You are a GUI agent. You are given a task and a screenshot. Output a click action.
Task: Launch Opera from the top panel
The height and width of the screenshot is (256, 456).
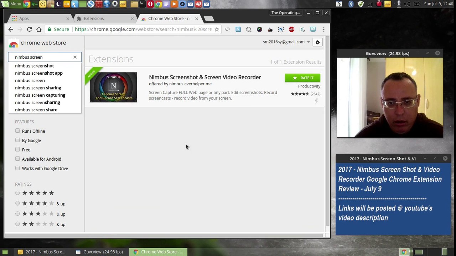(150, 4)
